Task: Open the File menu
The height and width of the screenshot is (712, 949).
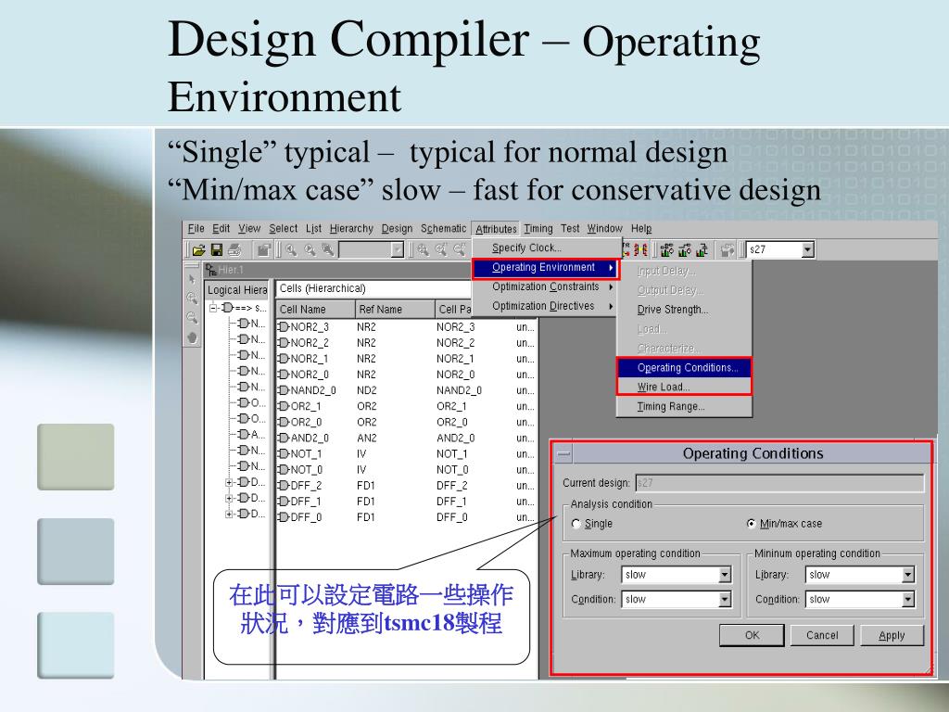Action: (x=196, y=228)
